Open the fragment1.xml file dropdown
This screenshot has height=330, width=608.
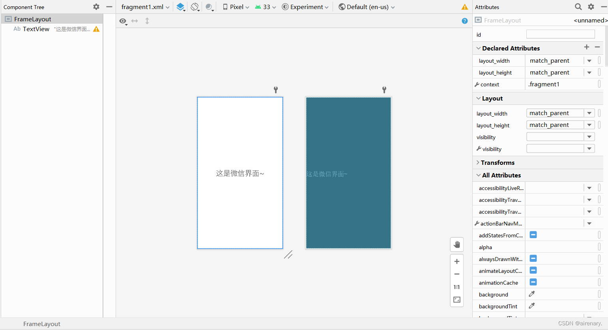[145, 7]
